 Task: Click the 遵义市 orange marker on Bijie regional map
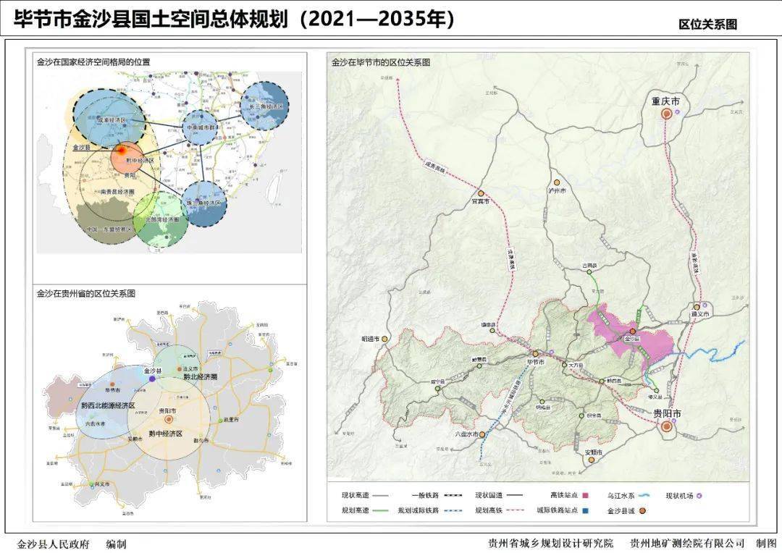pyautogui.click(x=697, y=308)
